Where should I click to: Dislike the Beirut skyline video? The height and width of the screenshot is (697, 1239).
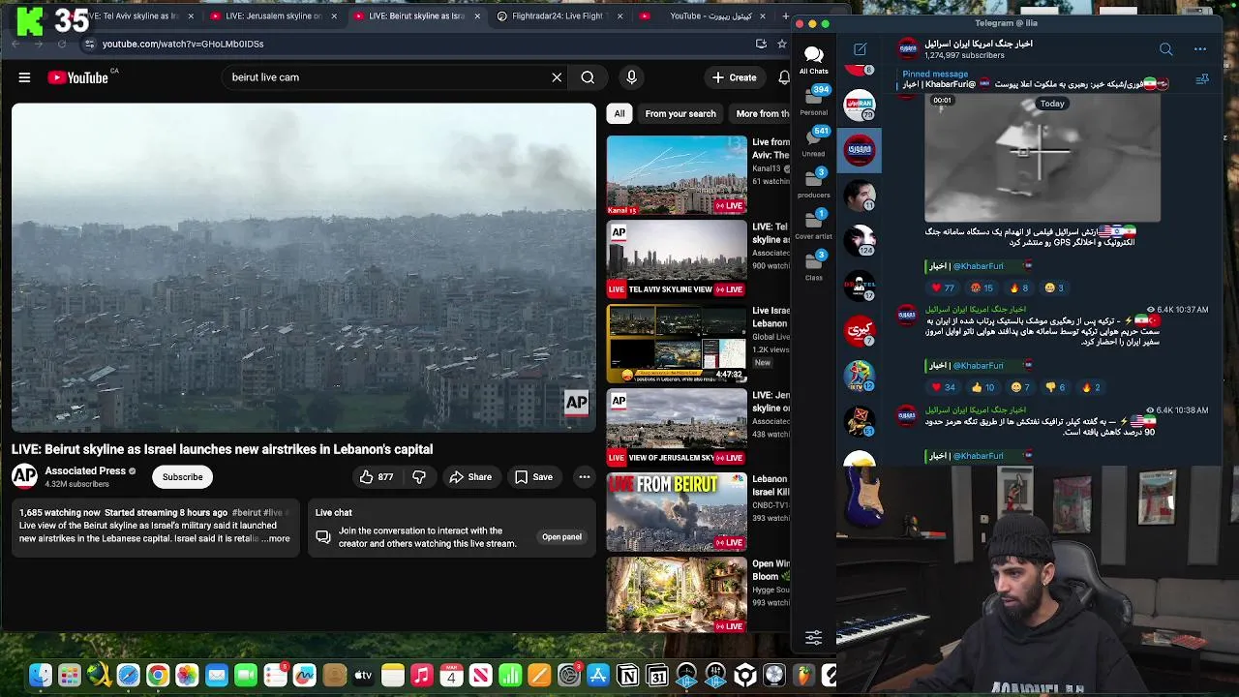click(419, 476)
